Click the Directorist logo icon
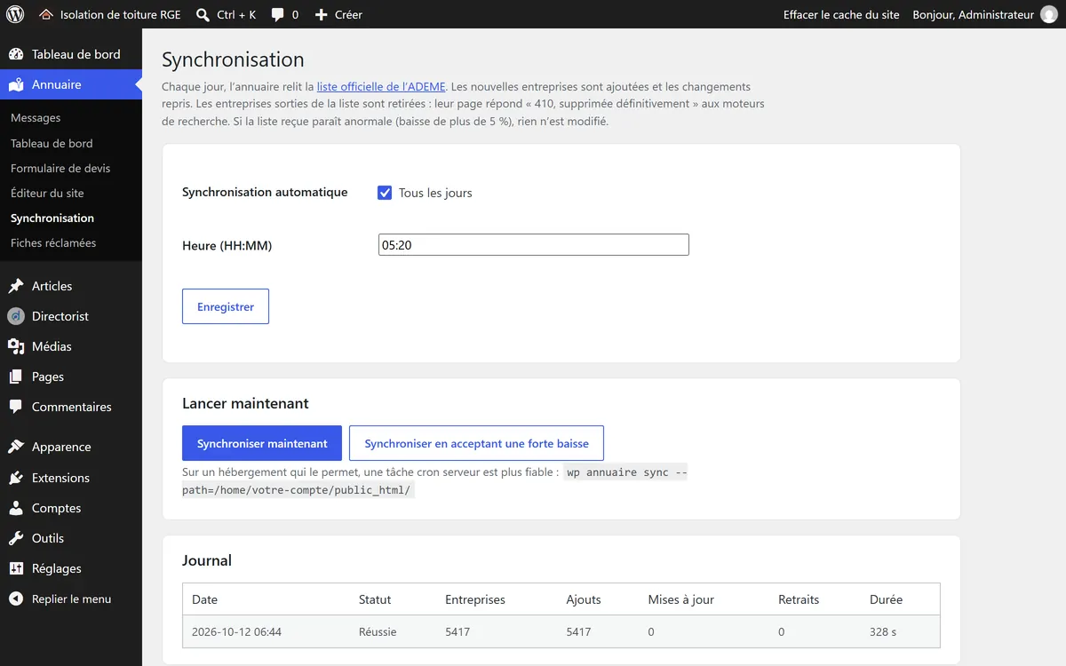This screenshot has height=666, width=1066. (x=16, y=316)
